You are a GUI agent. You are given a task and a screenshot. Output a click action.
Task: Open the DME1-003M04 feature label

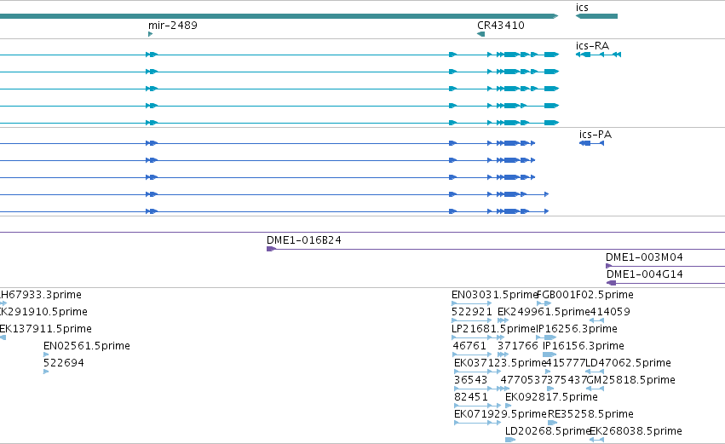[644, 257]
